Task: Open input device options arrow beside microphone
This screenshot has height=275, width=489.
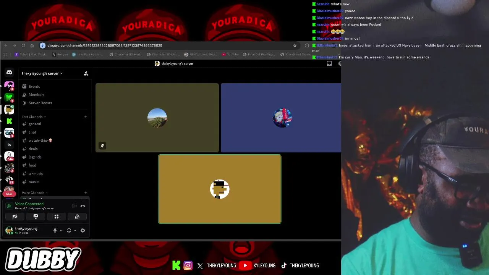Action: pos(61,230)
